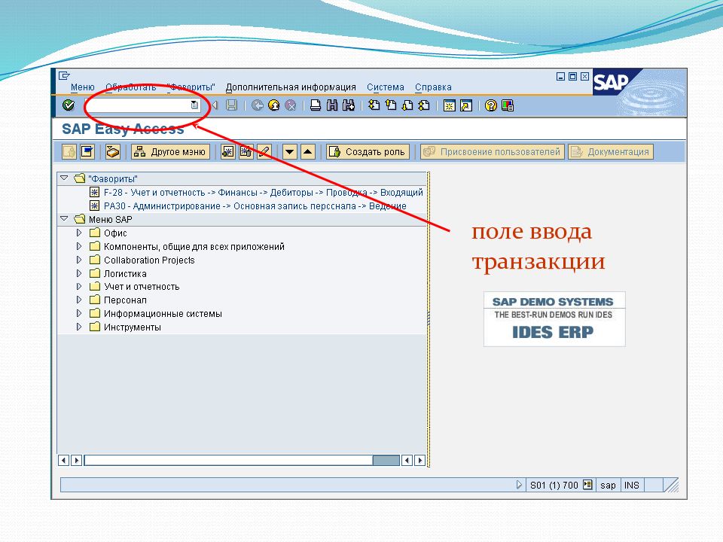Screen dimensions: 723x542
Task: Expand the Инструменты folder
Action: click(x=79, y=327)
